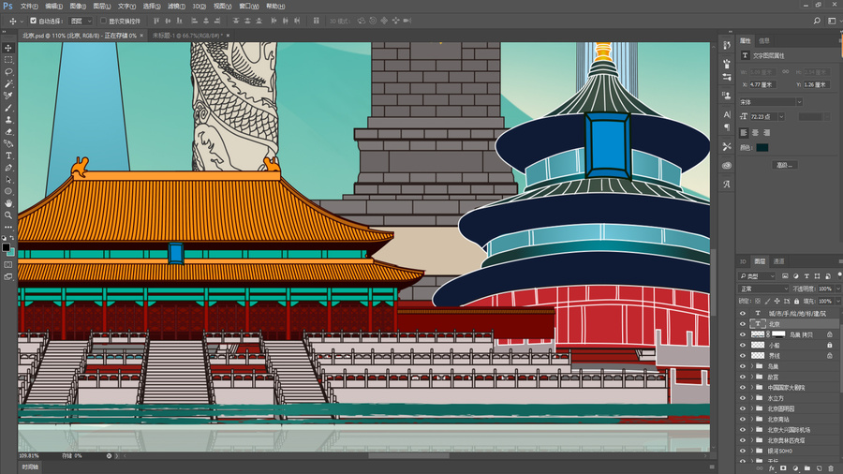Screen dimensions: 843x474
Task: Create a new layer group folder icon
Action: [807, 468]
